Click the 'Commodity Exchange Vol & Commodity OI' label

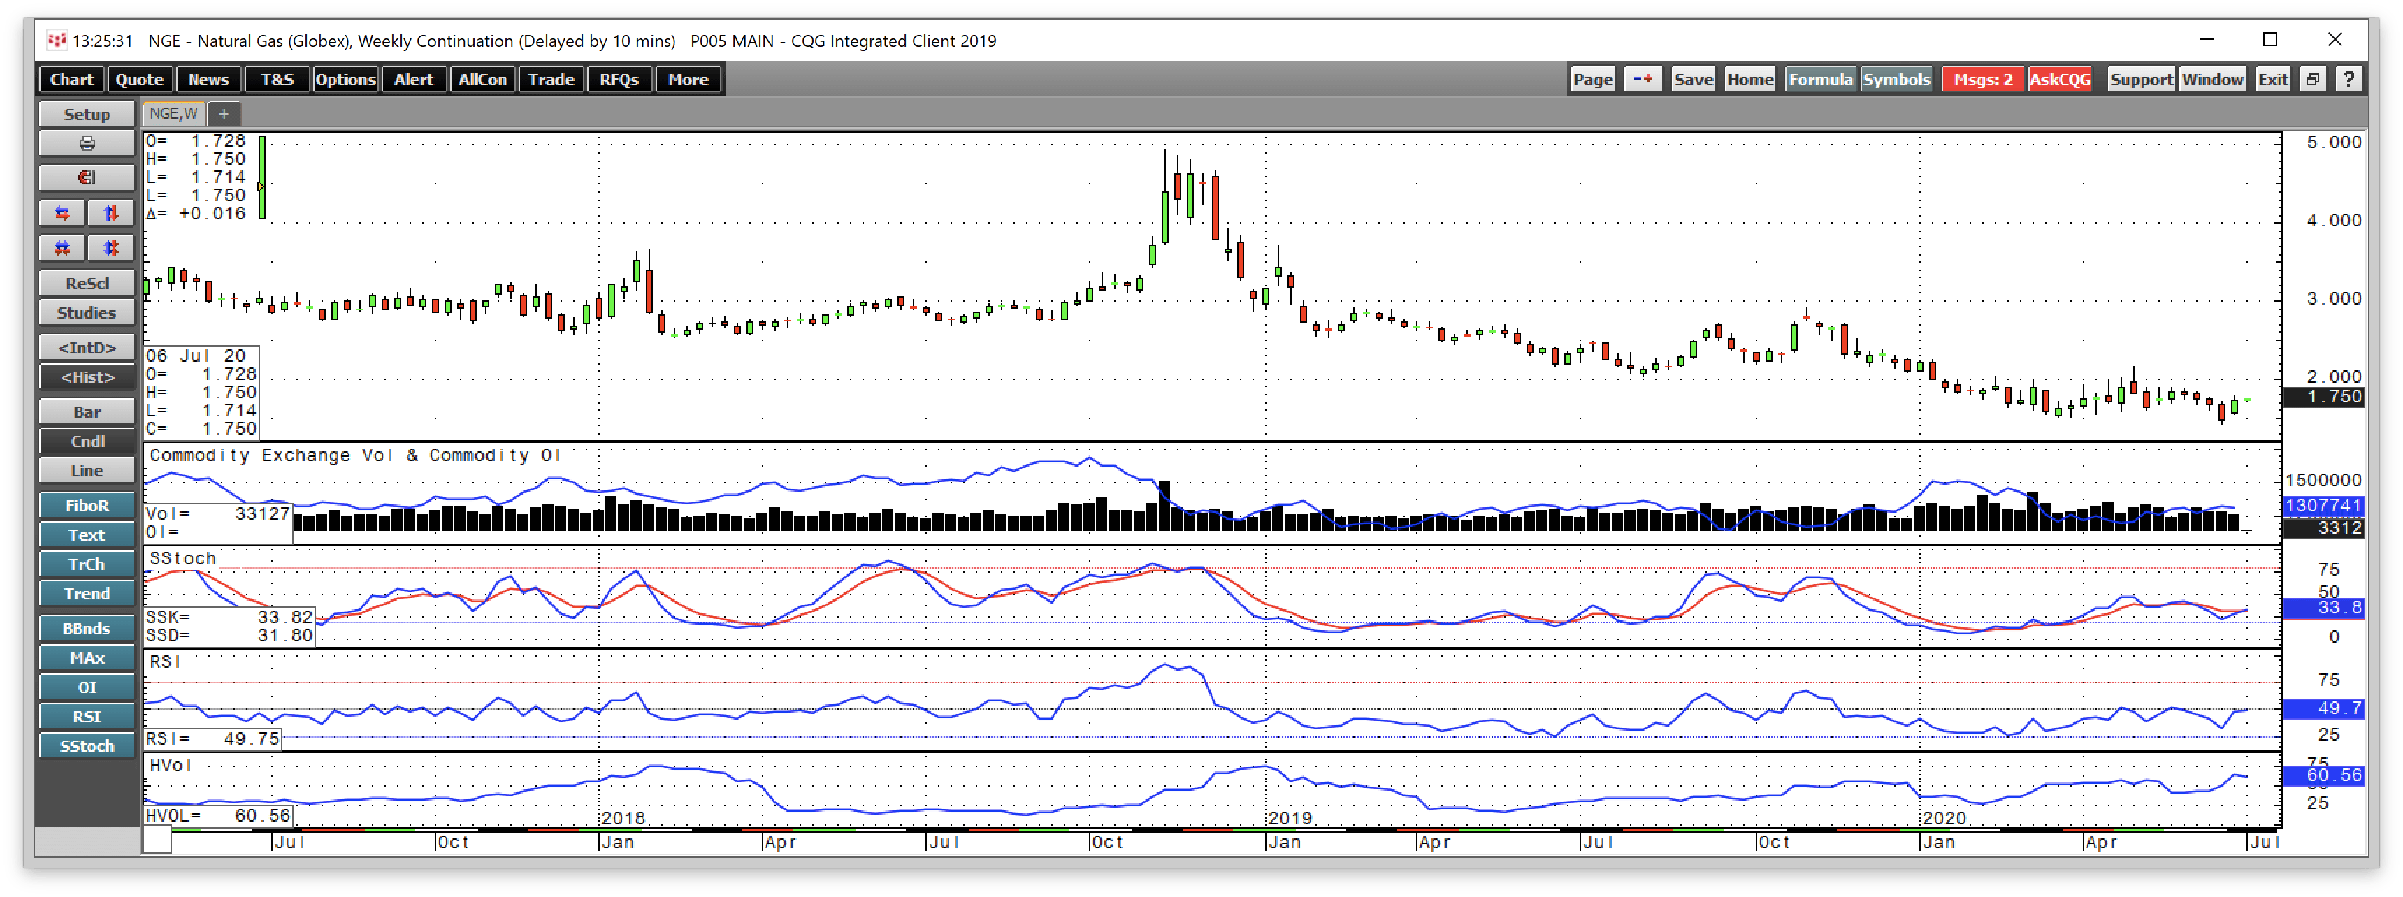click(x=355, y=455)
